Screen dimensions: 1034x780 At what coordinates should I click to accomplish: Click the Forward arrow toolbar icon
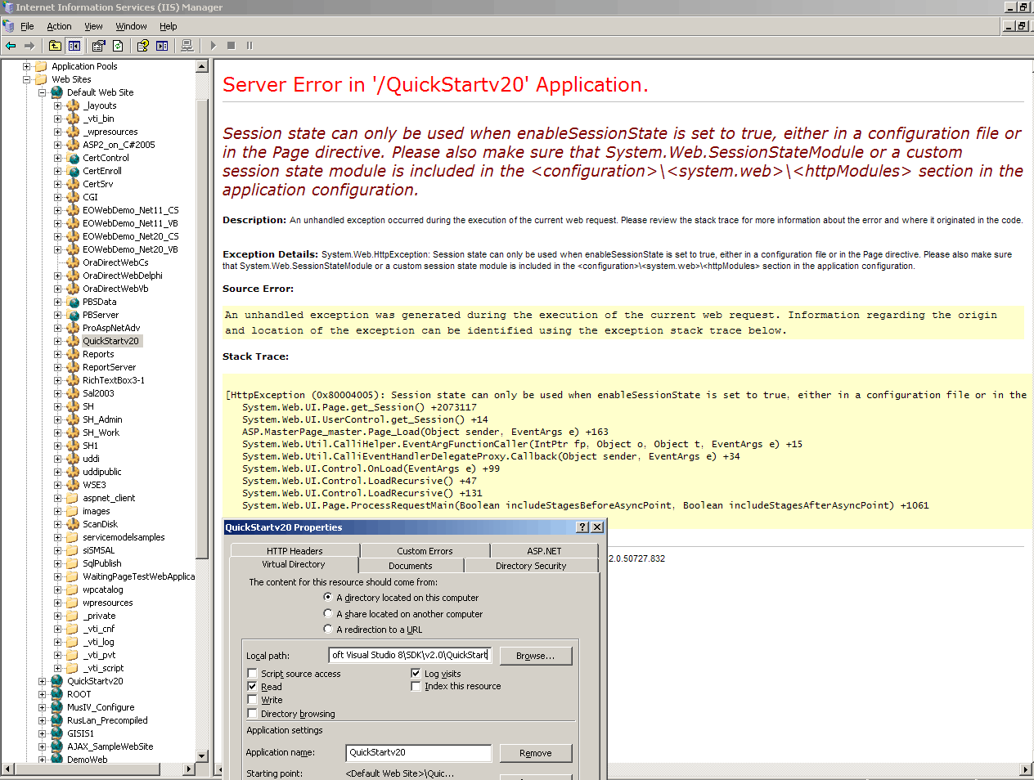coord(29,46)
